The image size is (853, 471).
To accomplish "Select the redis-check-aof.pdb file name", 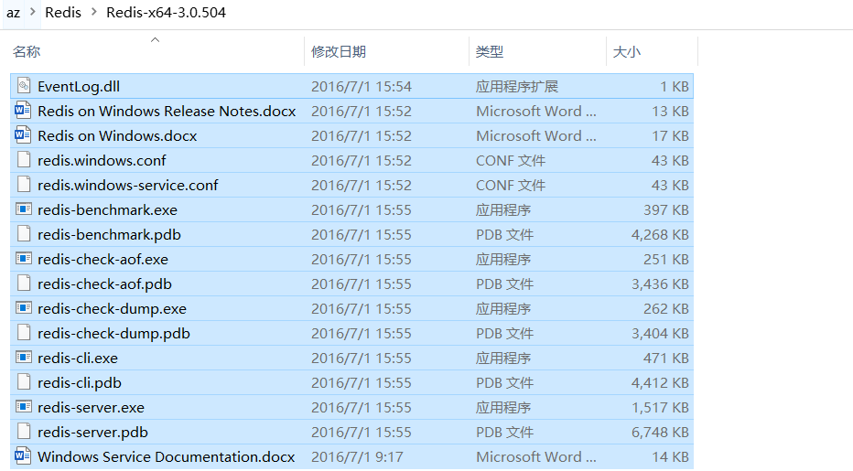I will (x=104, y=284).
